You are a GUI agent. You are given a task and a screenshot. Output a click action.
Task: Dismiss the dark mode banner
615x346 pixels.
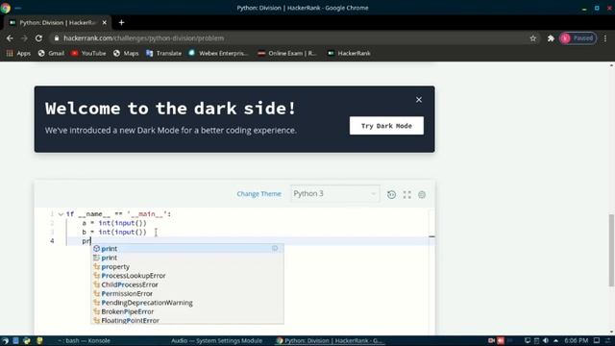click(419, 100)
